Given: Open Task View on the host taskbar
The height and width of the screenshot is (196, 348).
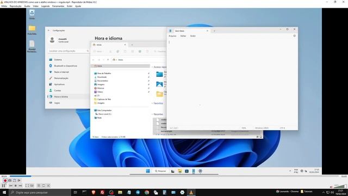Looking at the screenshot, I should tap(75, 192).
